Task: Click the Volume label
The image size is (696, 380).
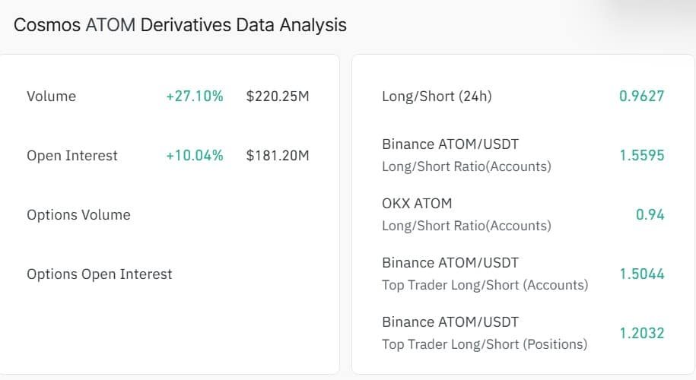Action: [x=51, y=97]
